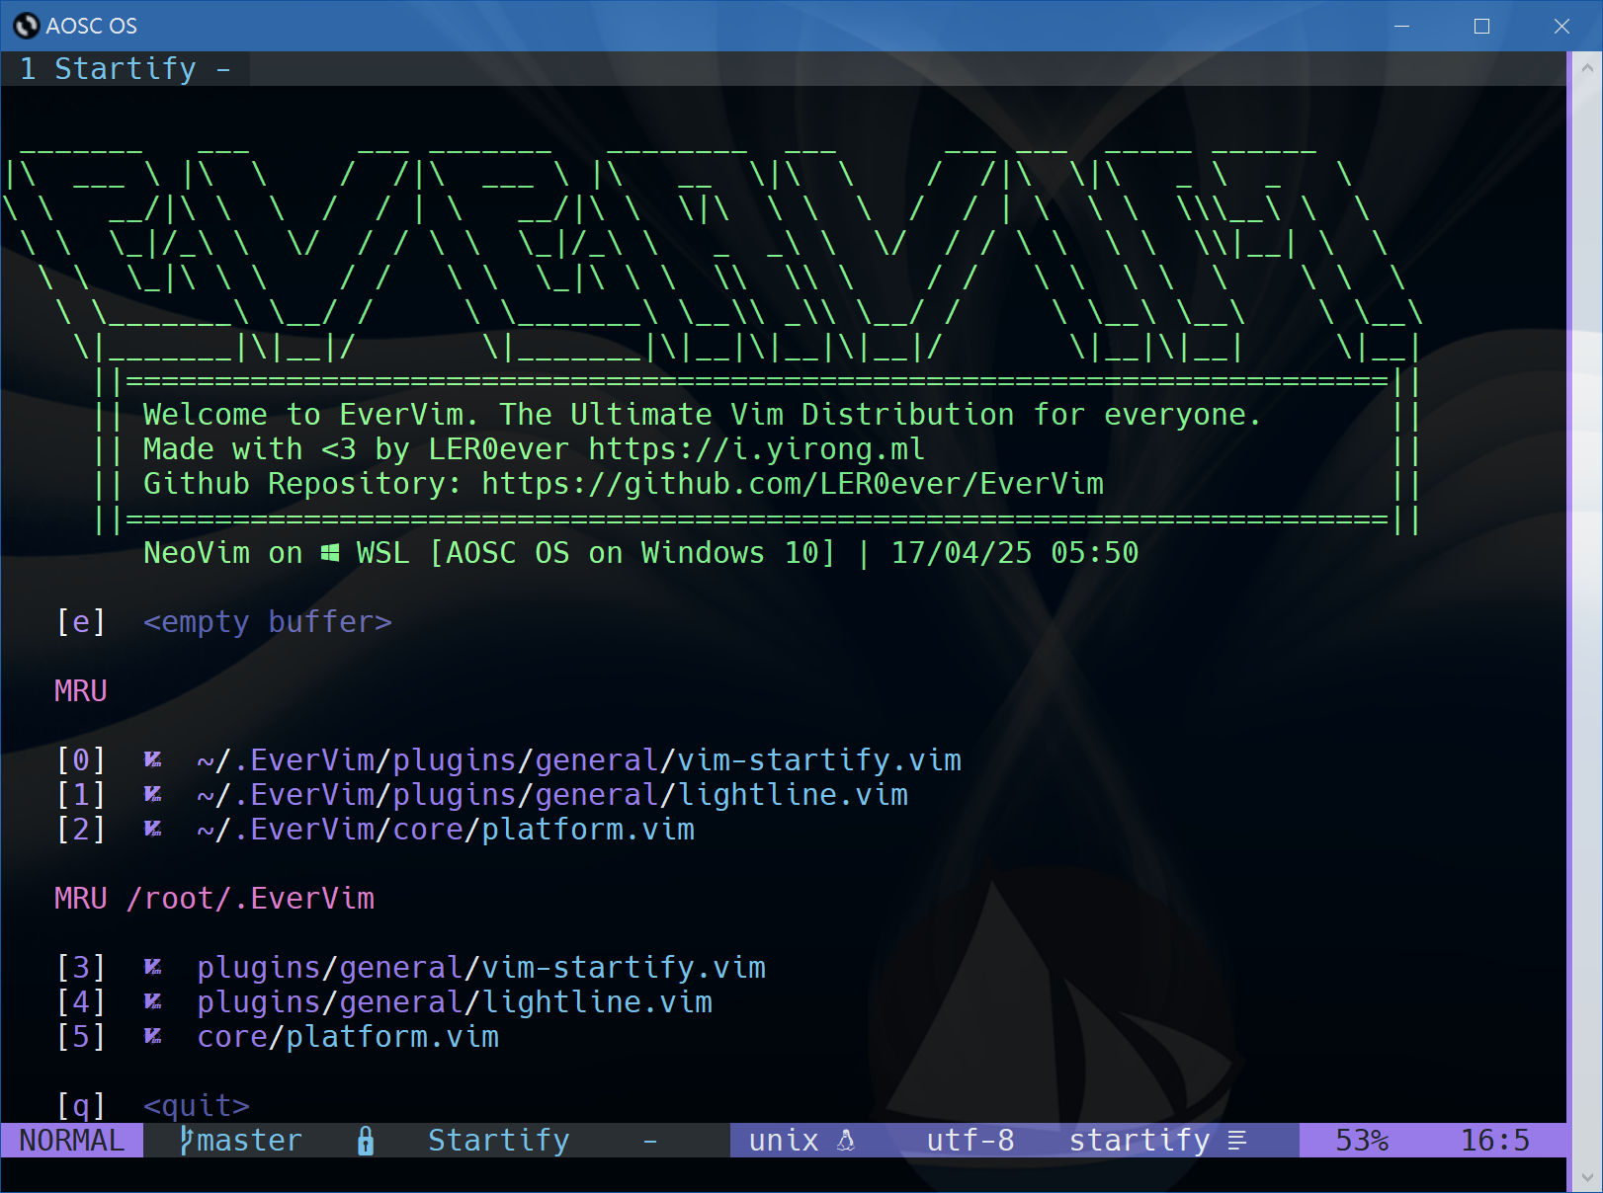Click the [1] index marker
This screenshot has height=1193, width=1603.
(x=81, y=795)
